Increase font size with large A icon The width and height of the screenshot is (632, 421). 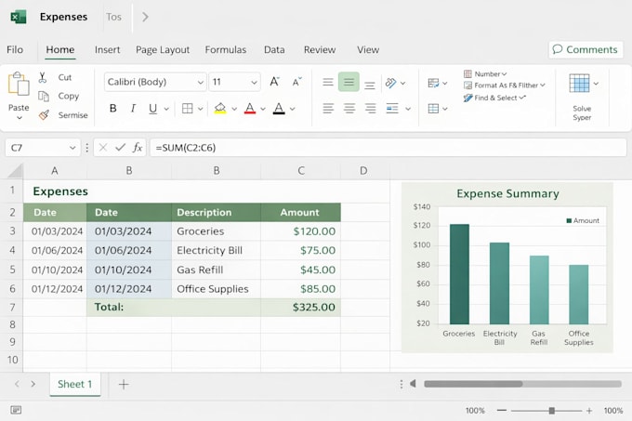pyautogui.click(x=274, y=82)
